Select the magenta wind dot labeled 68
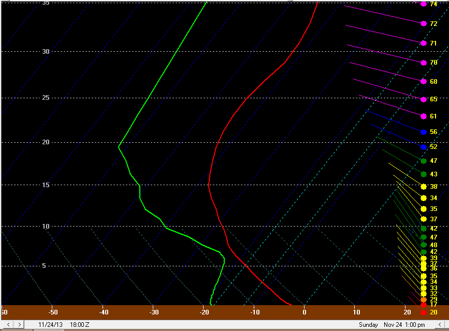 point(424,82)
